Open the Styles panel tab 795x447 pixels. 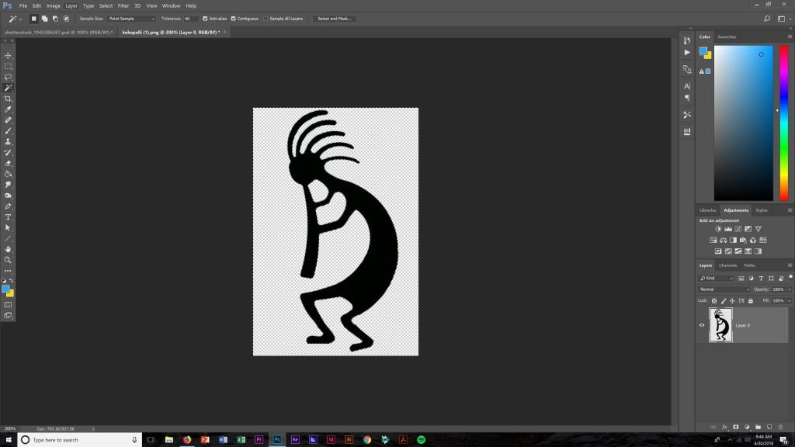pyautogui.click(x=761, y=210)
